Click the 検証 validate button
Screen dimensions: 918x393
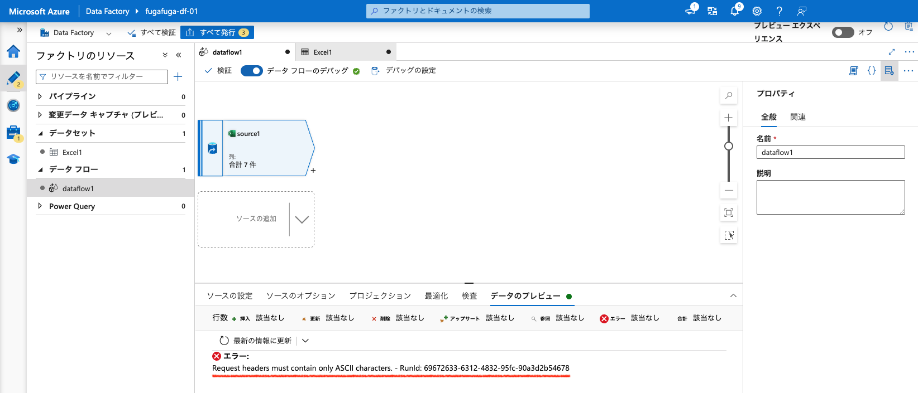218,71
